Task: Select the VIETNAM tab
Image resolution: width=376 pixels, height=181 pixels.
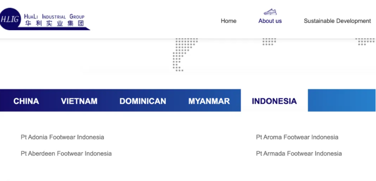Action: (79, 101)
